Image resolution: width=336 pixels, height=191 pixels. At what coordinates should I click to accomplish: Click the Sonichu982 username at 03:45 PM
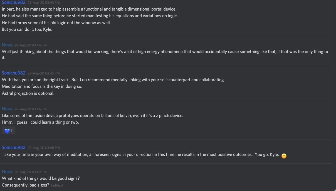pos(14,73)
